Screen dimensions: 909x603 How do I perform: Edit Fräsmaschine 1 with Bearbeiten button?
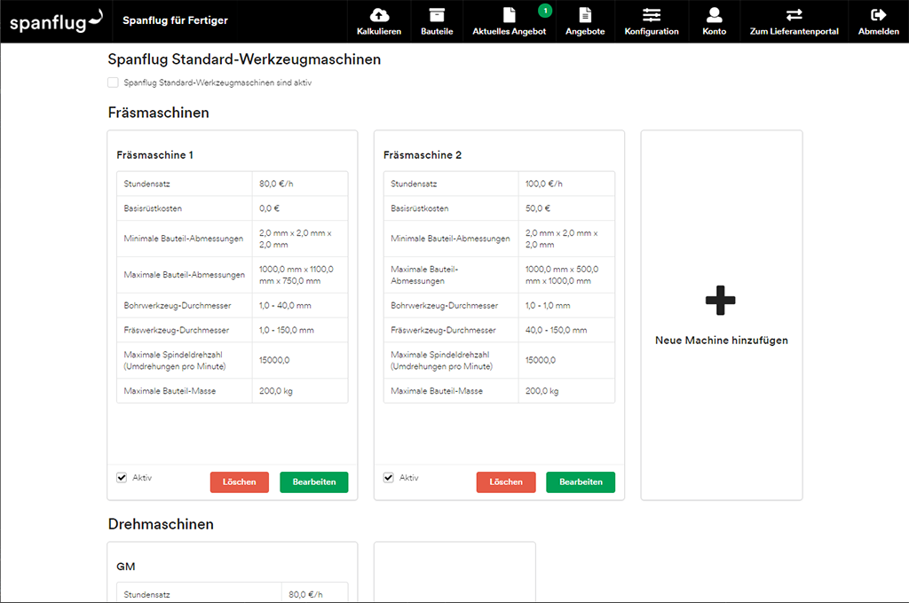pyautogui.click(x=314, y=482)
